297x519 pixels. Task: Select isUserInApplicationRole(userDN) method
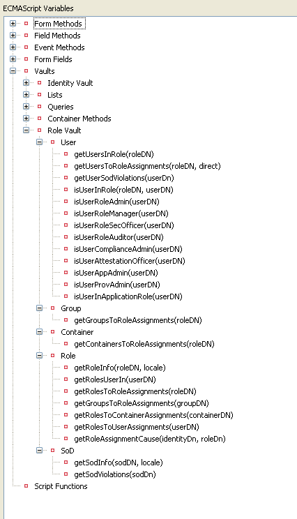[128, 296]
